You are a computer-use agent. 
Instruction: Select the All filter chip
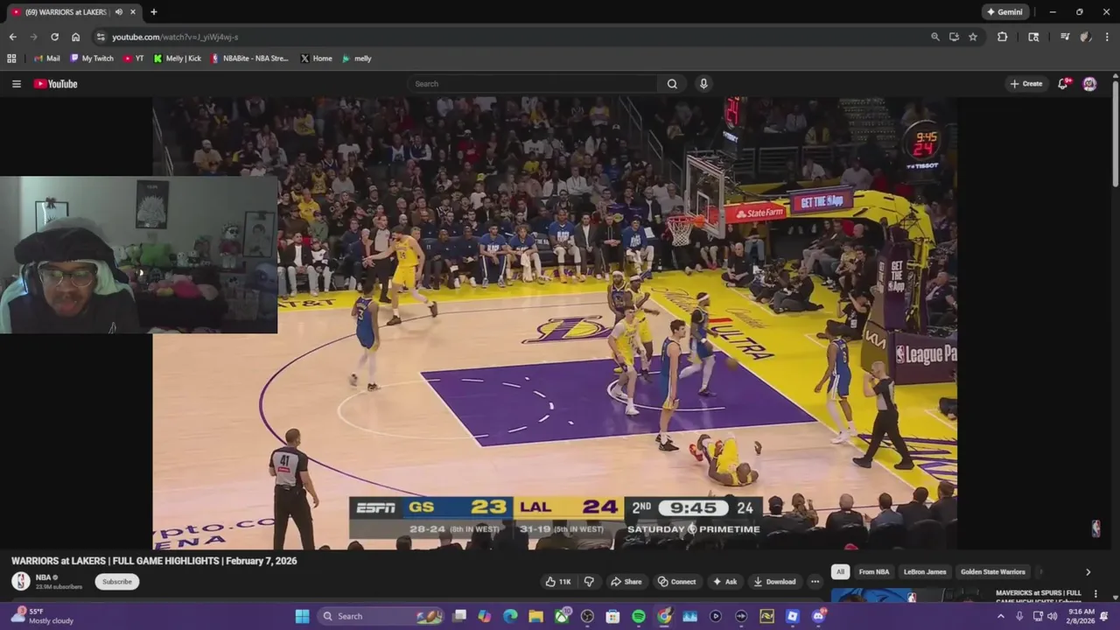840,572
